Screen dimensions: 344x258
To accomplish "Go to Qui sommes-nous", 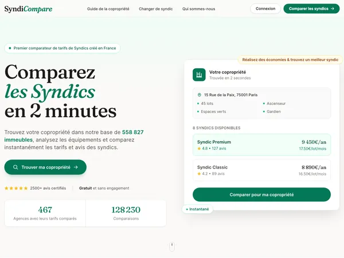I will click(198, 9).
